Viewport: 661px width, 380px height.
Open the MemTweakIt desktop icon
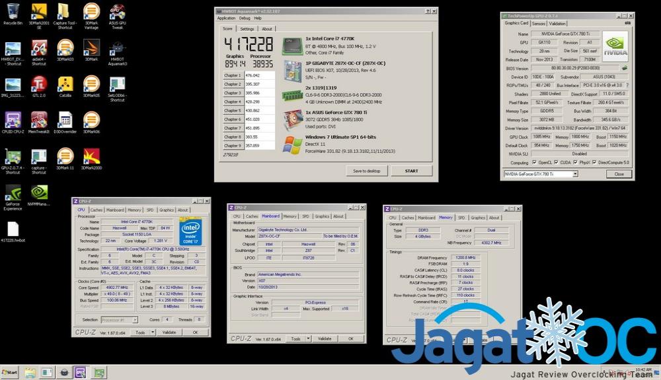[x=39, y=123]
